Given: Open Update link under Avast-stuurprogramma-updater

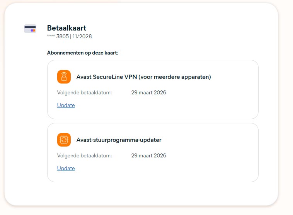Looking at the screenshot, I should pos(66,168).
